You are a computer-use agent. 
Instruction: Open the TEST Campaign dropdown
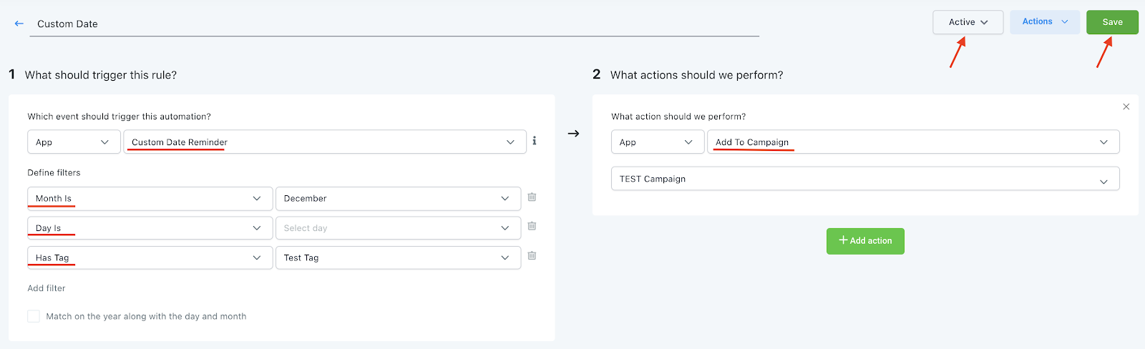(x=864, y=179)
